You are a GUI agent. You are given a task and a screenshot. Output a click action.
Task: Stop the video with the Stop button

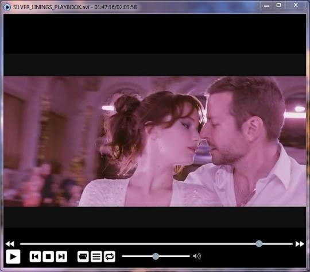click(x=48, y=256)
